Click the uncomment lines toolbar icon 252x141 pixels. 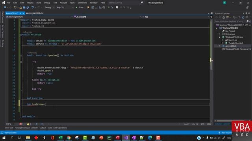(x=112, y=7)
